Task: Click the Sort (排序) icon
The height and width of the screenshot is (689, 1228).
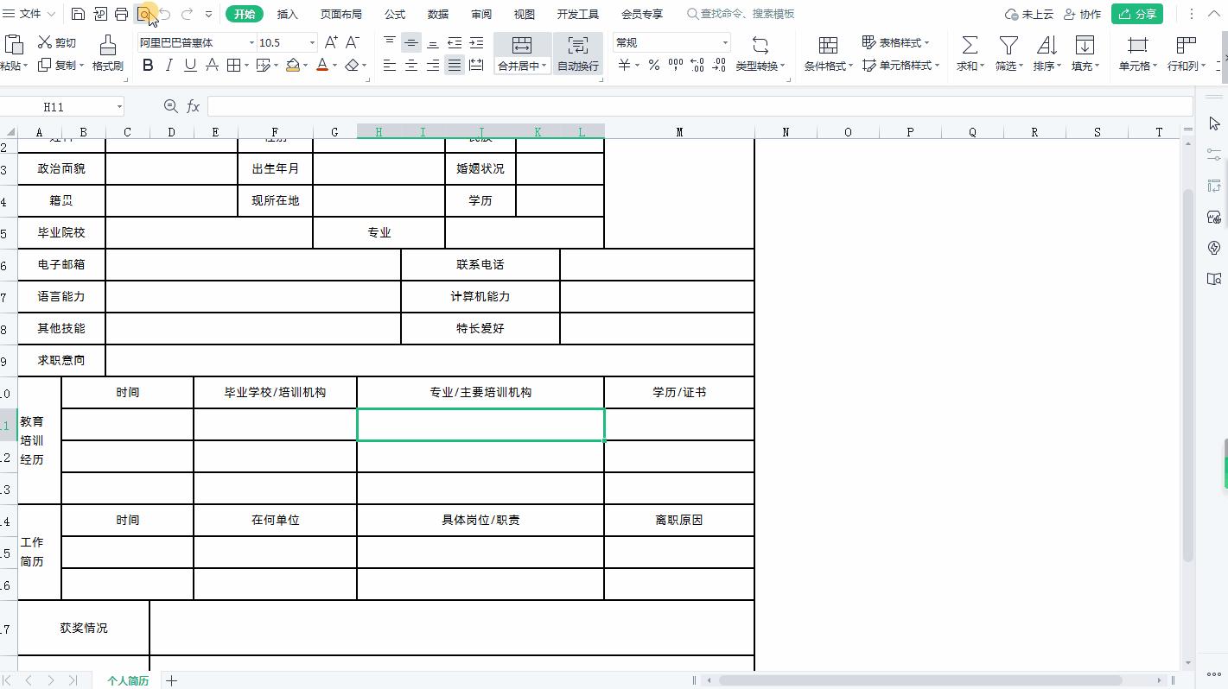Action: [x=1046, y=52]
